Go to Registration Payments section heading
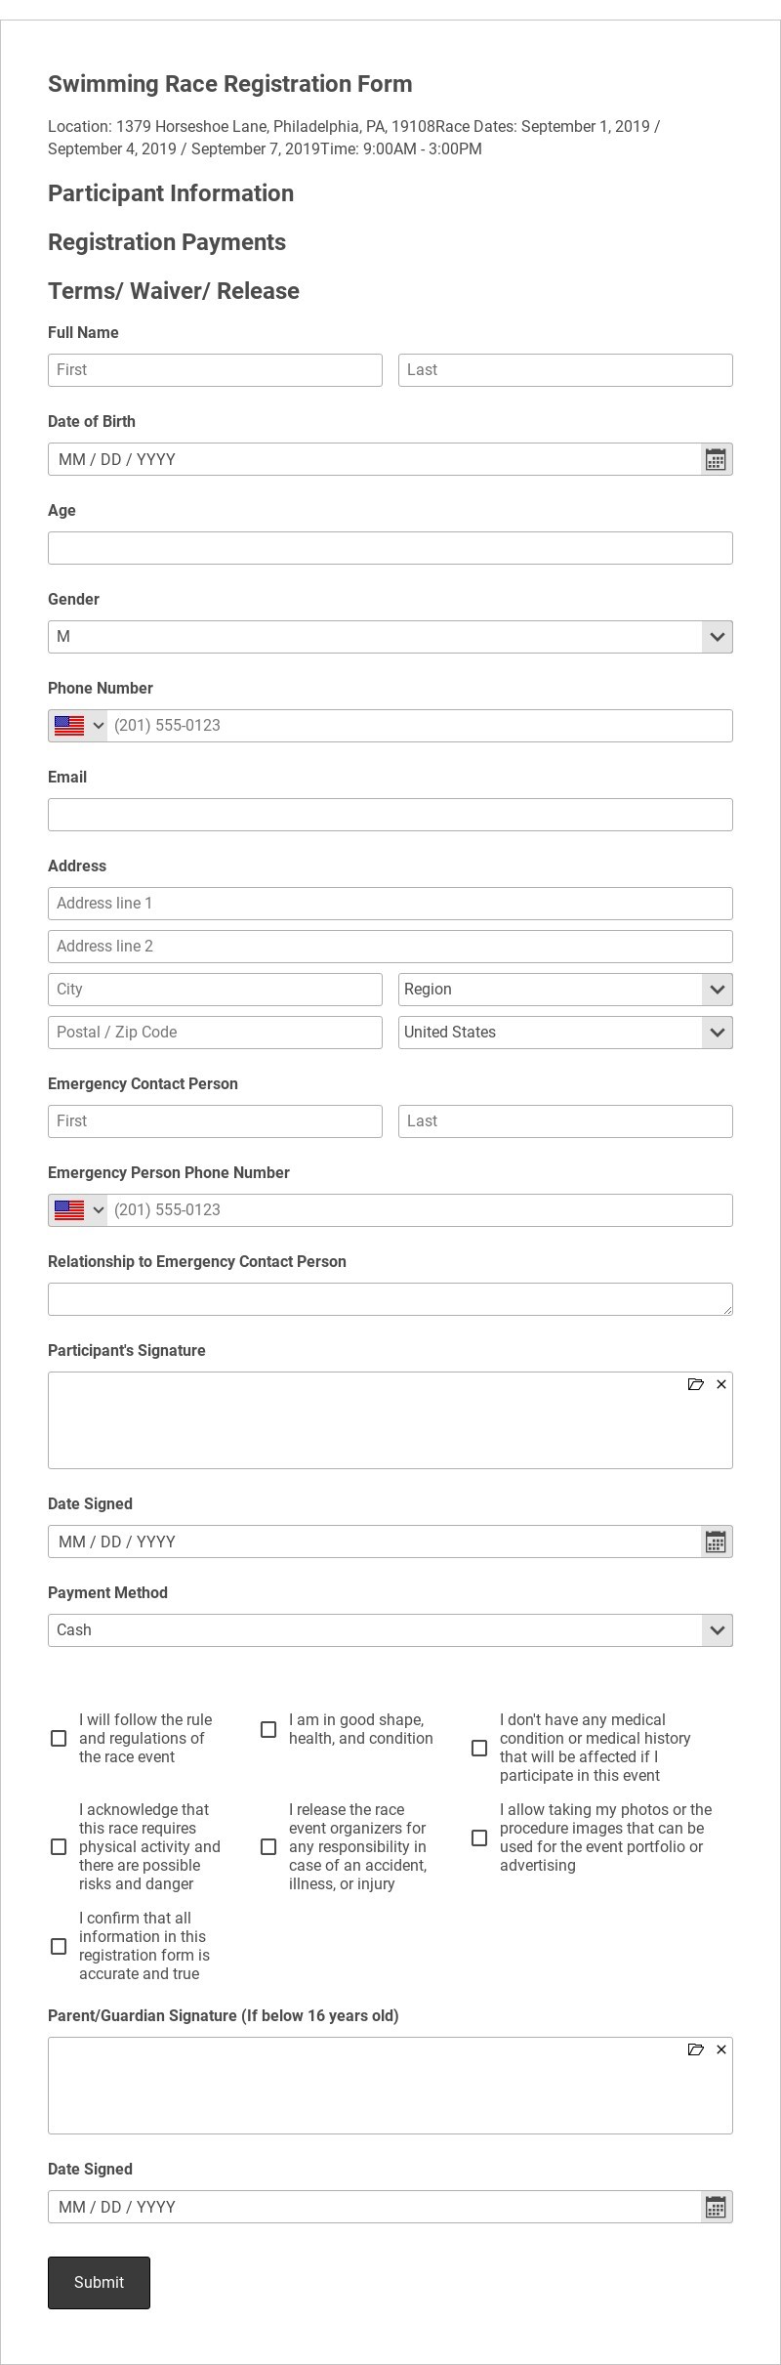The height and width of the screenshot is (2365, 781). tap(167, 242)
